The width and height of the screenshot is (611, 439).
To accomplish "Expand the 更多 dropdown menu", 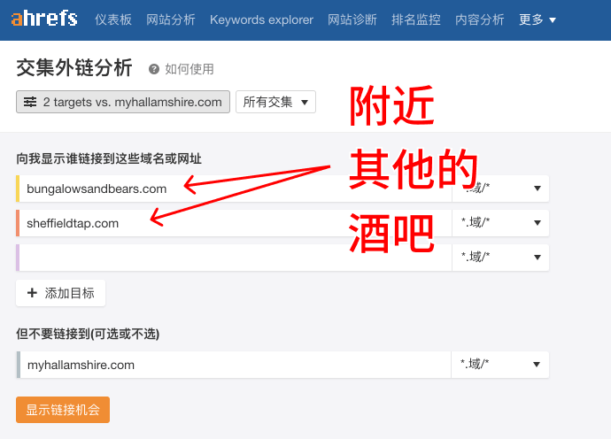I will [538, 19].
